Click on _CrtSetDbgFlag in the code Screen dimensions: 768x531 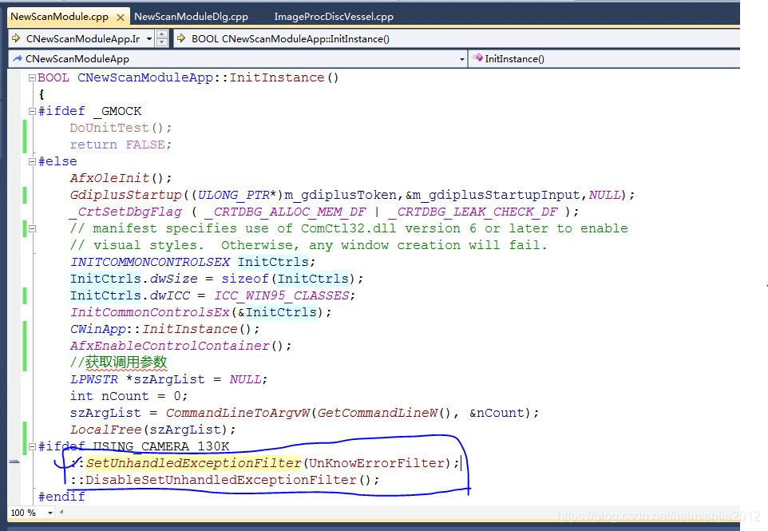click(x=125, y=212)
